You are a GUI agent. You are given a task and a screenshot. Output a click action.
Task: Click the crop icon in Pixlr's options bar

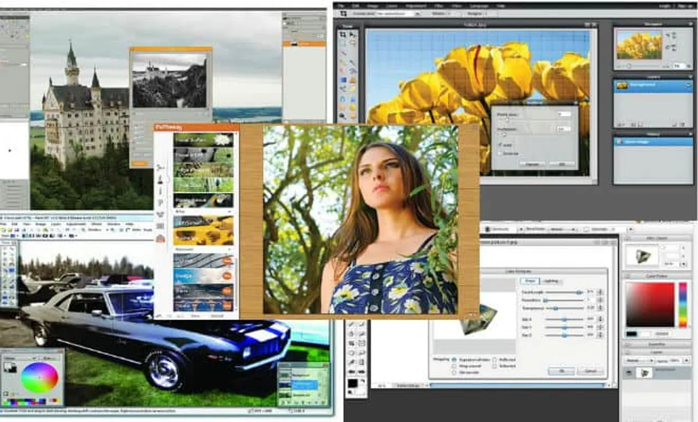point(345,14)
